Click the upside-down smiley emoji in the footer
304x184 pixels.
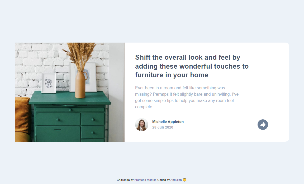click(x=184, y=180)
